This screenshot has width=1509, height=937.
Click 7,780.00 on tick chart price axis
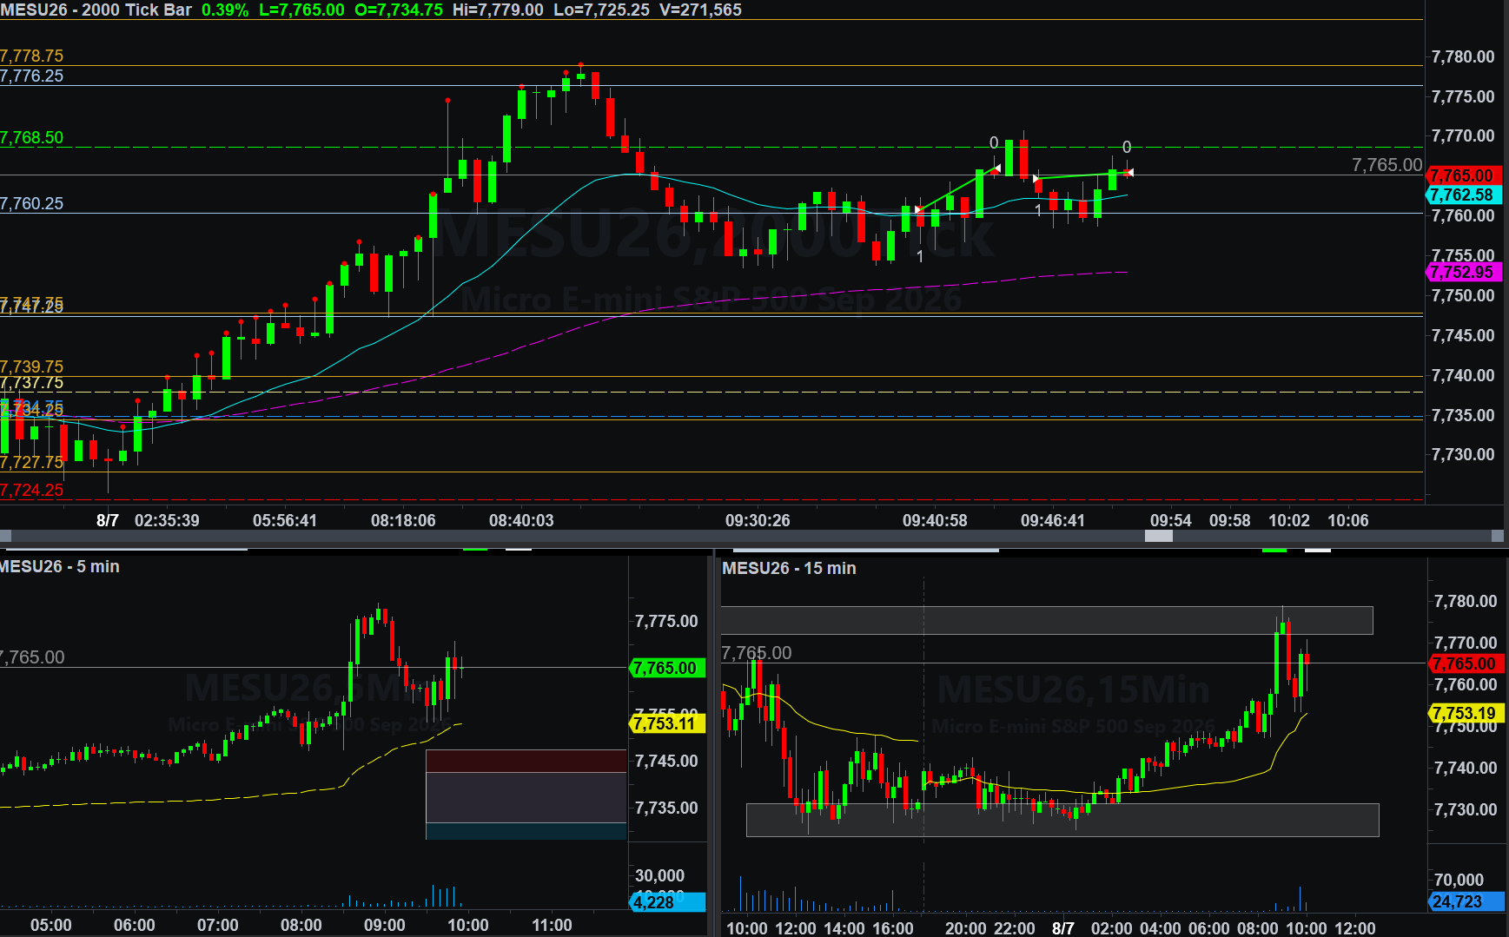(1463, 56)
